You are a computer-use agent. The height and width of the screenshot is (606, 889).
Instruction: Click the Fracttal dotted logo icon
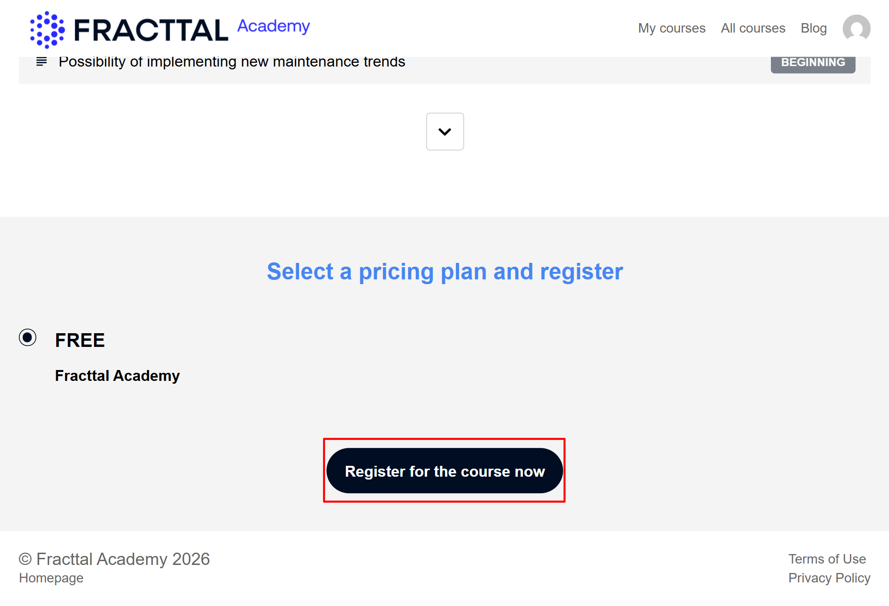[47, 30]
